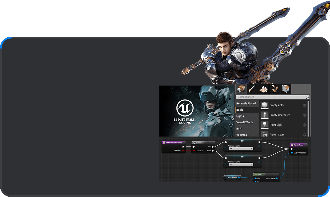The image size is (330, 197).
Task: Open the Visual Effects category
Action: click(x=245, y=122)
